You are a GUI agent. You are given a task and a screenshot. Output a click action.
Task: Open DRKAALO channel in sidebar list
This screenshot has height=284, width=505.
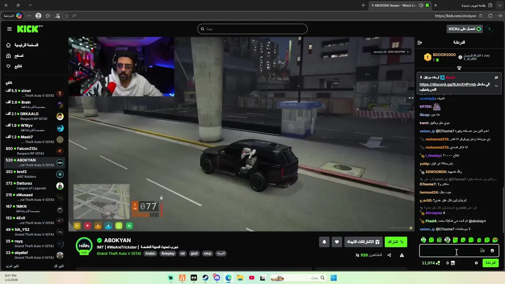tap(35, 116)
